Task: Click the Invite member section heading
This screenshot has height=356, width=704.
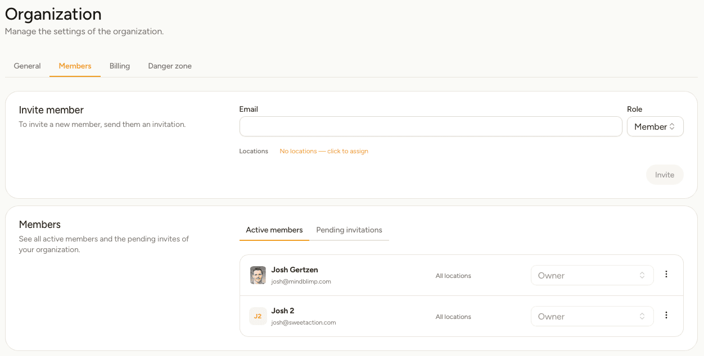Action: click(x=51, y=110)
